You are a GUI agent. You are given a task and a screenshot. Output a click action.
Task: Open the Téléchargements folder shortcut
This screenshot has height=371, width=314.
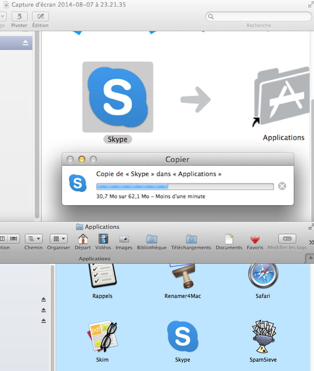click(191, 239)
